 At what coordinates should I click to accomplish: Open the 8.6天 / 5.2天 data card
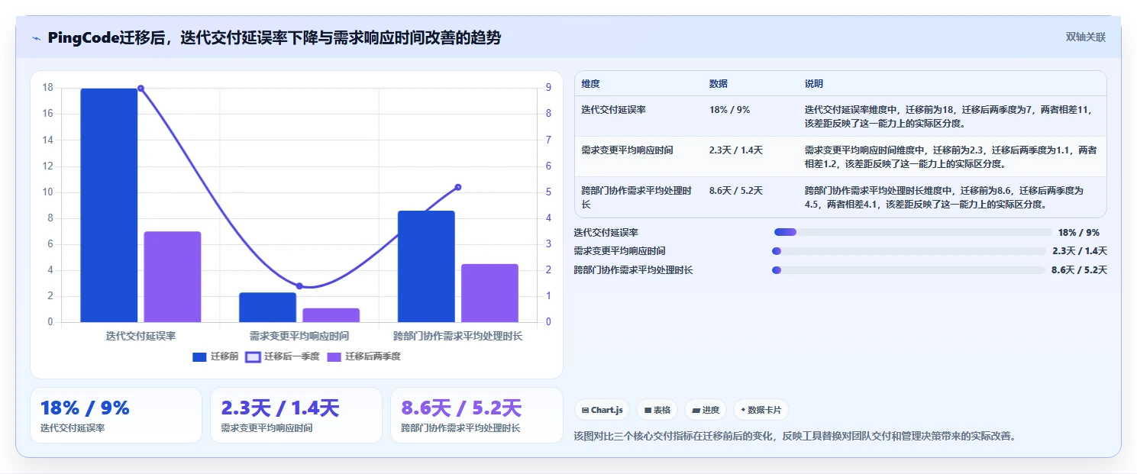click(476, 415)
